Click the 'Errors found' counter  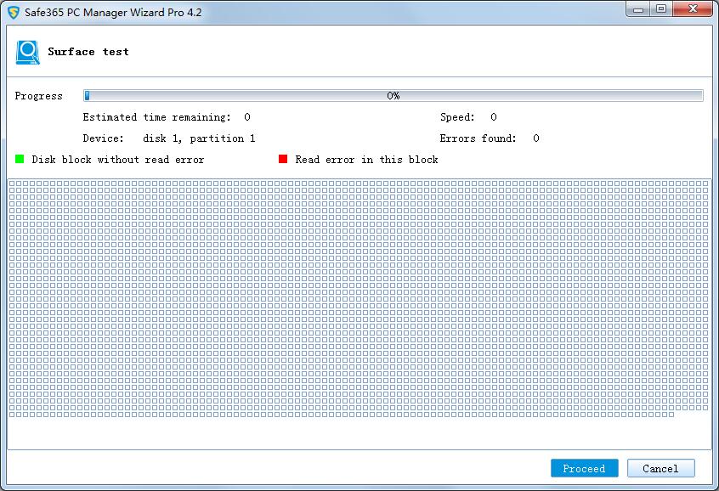click(x=535, y=138)
